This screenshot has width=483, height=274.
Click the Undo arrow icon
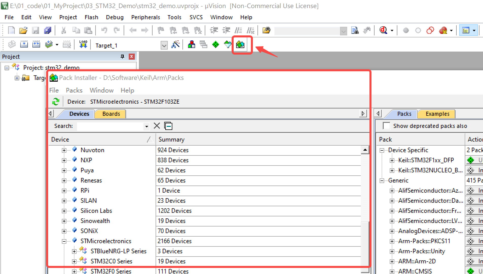[104, 30]
